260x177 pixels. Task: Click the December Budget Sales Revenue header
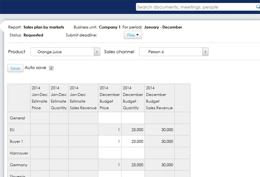159,98
